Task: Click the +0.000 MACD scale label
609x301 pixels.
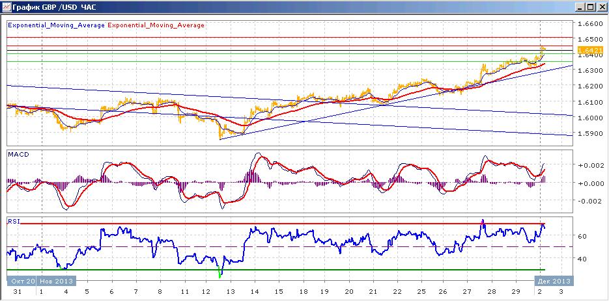Action: coord(591,183)
